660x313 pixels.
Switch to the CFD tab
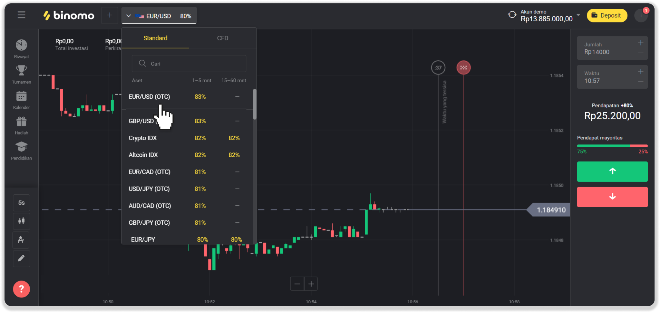[x=222, y=38]
